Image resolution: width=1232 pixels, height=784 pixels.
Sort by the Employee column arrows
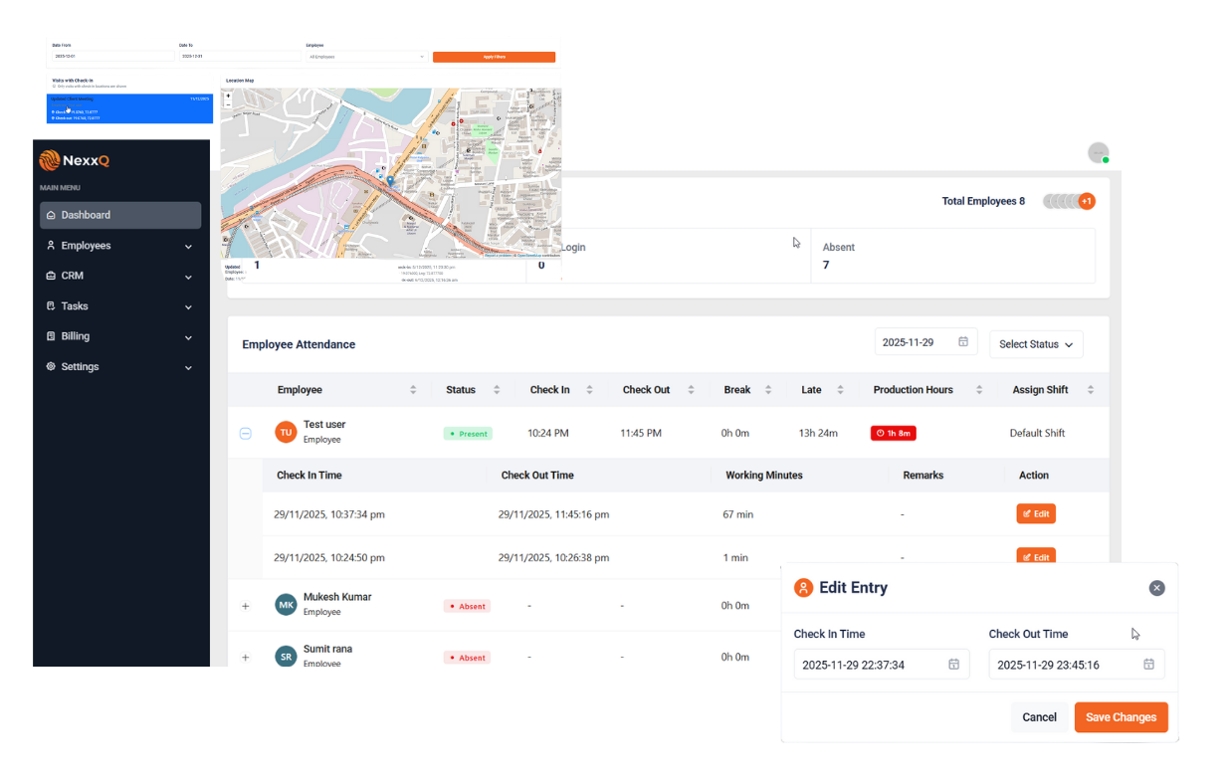[413, 390]
